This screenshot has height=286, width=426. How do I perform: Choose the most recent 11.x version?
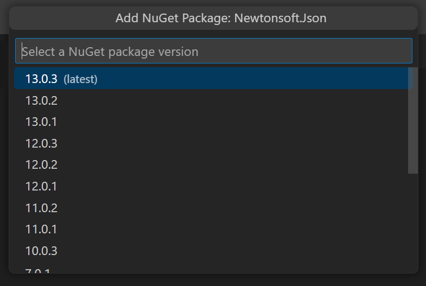[41, 208]
